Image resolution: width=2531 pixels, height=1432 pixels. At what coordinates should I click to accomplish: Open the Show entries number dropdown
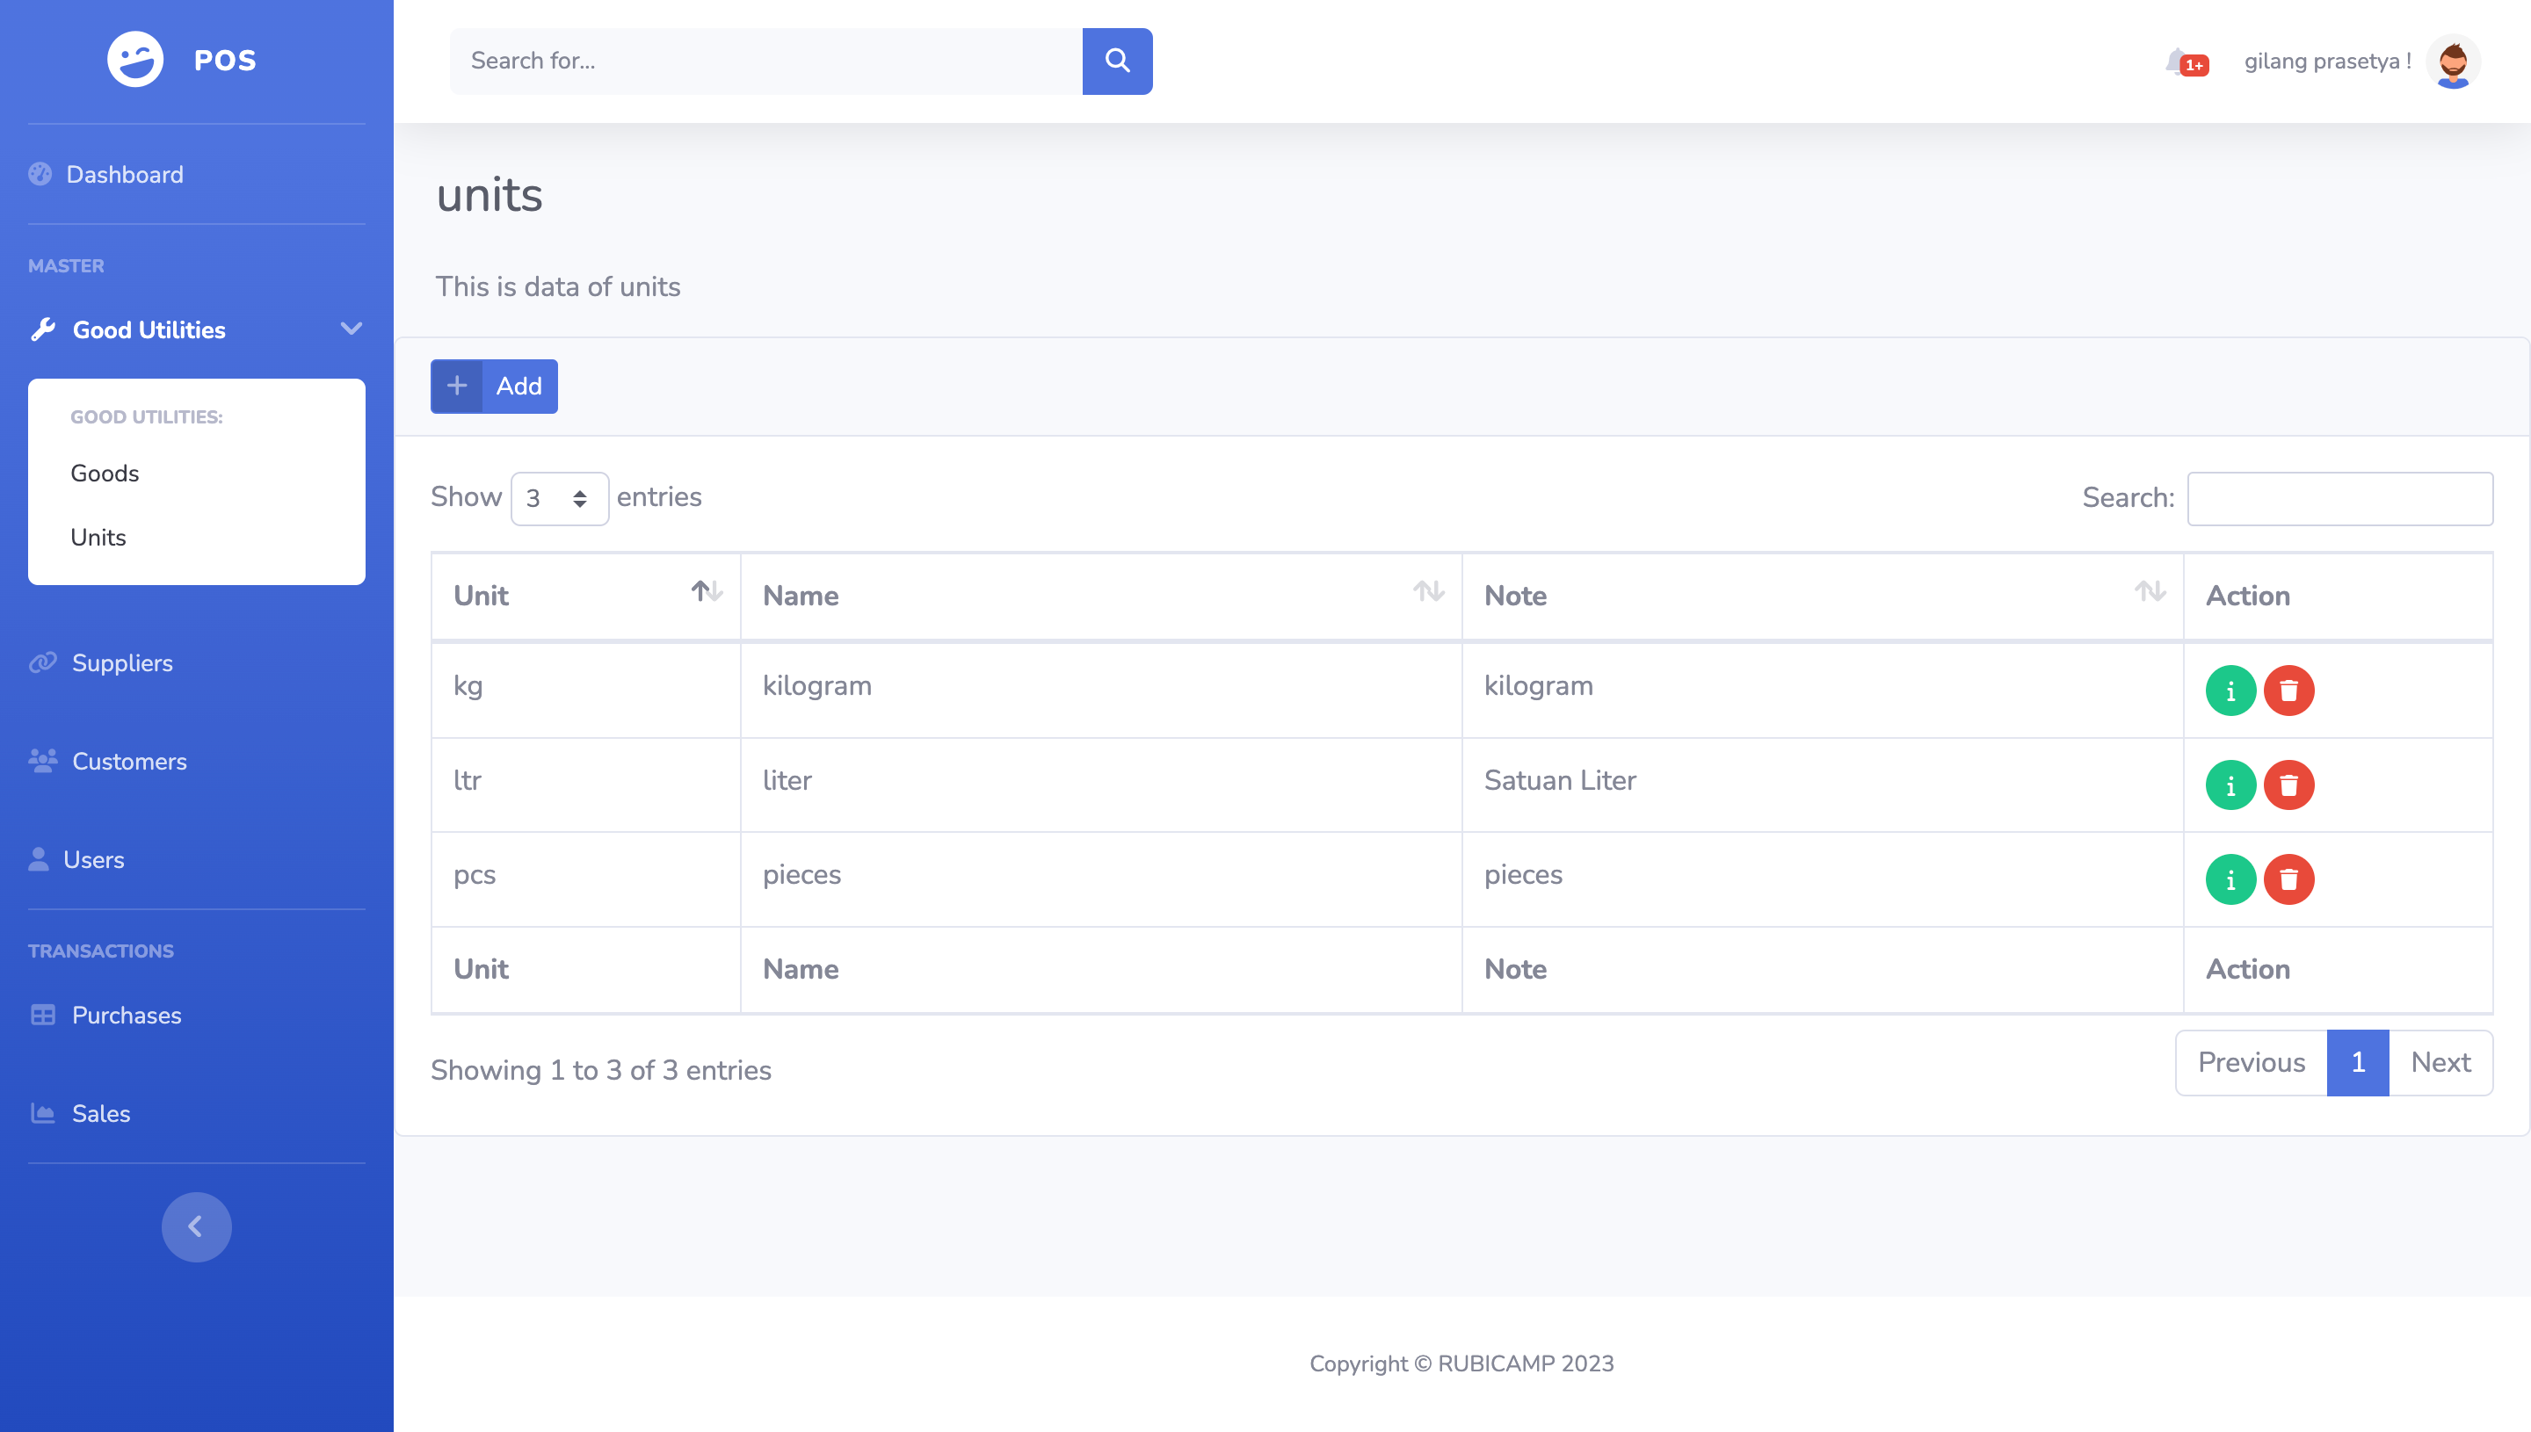click(559, 497)
